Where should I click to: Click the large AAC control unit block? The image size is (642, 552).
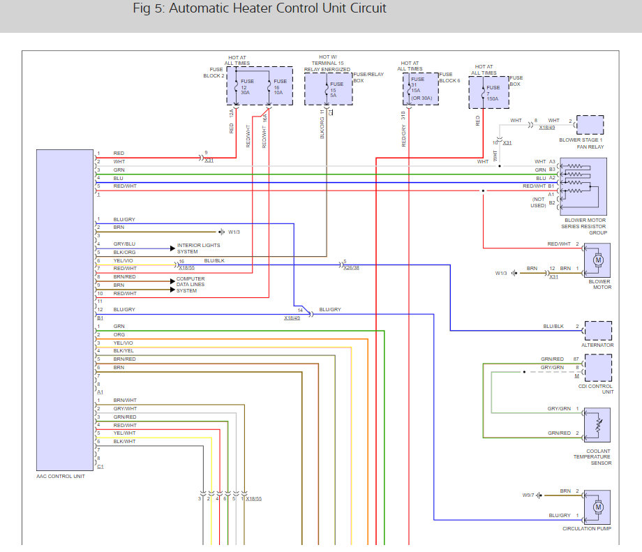pyautogui.click(x=65, y=310)
